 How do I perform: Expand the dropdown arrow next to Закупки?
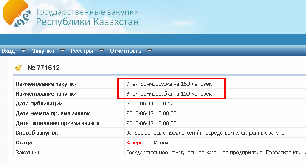click(x=62, y=51)
